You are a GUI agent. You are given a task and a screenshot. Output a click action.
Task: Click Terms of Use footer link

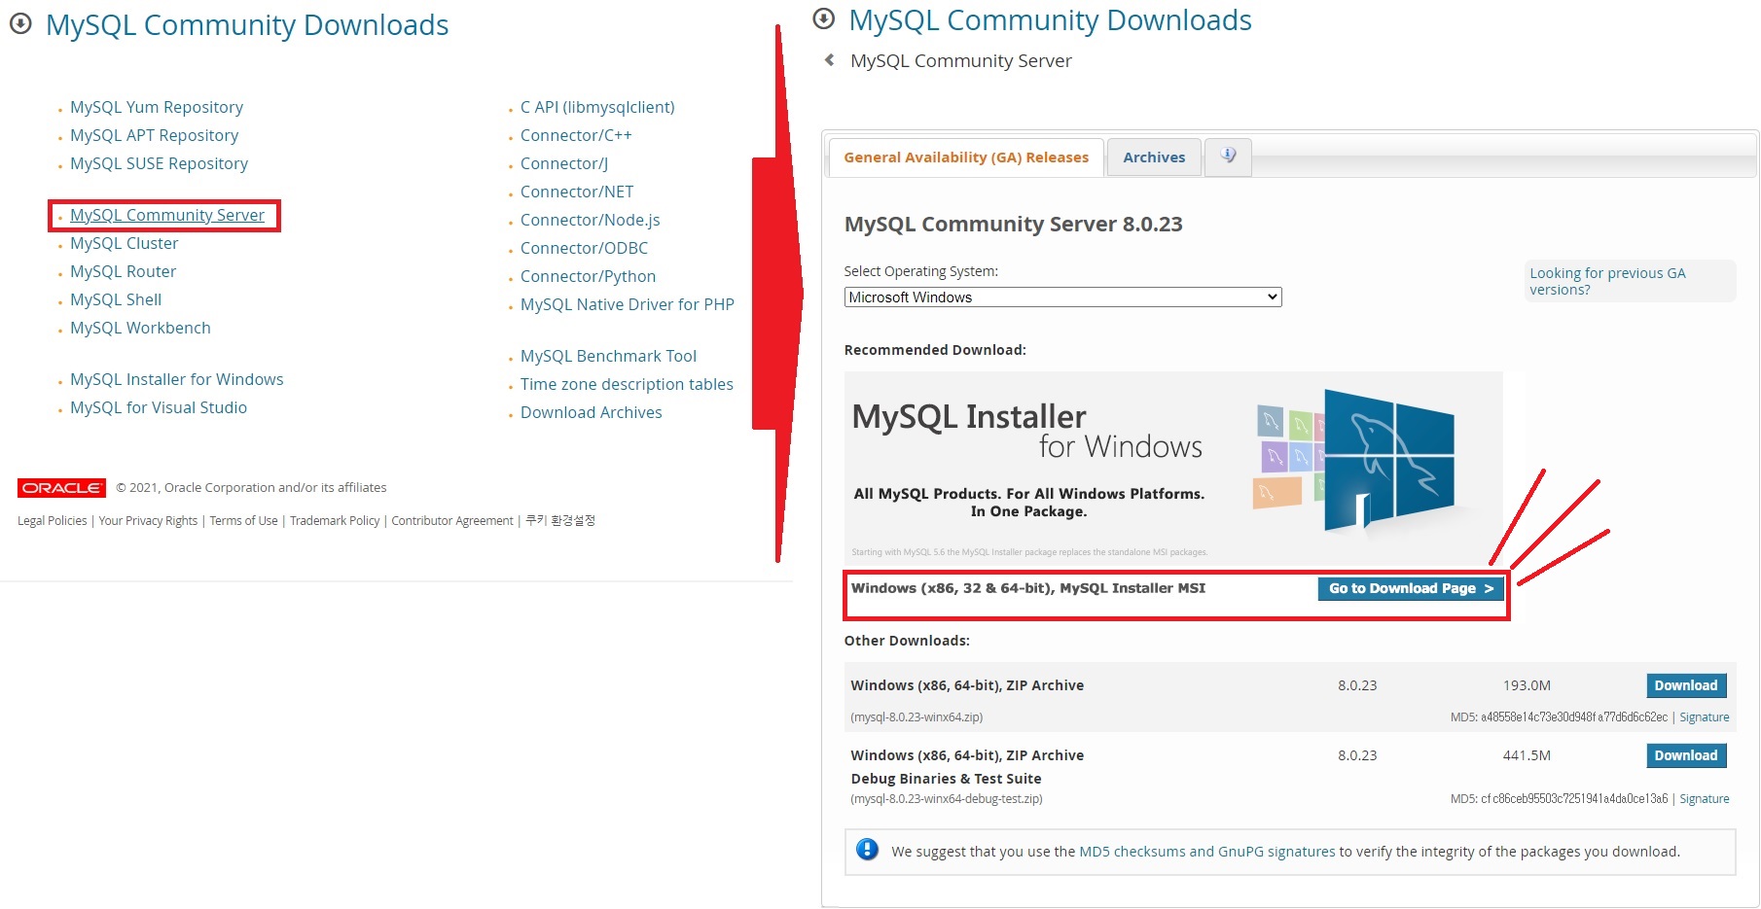tap(243, 521)
